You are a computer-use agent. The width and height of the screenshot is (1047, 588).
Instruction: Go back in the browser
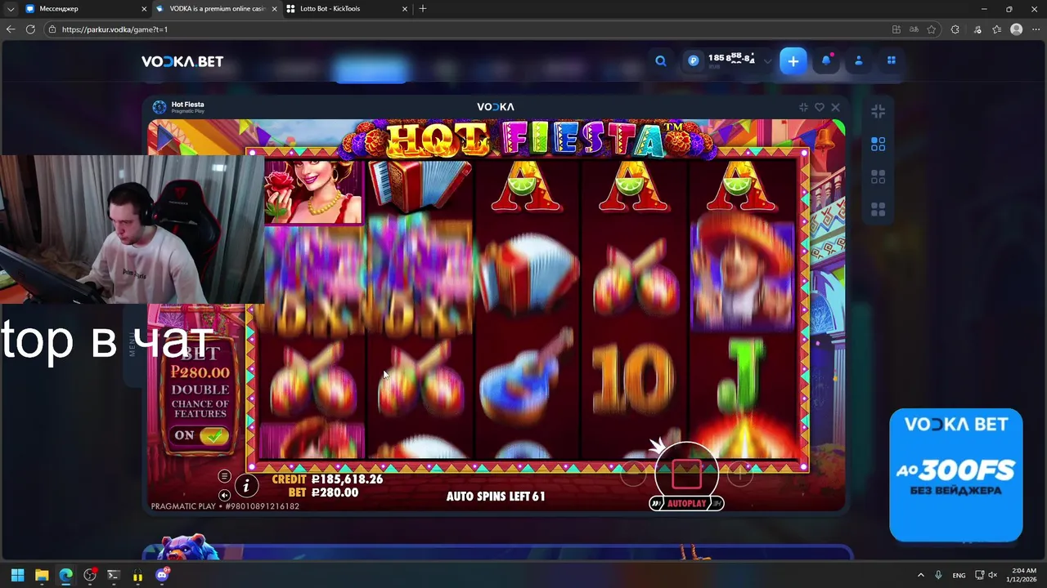[11, 29]
